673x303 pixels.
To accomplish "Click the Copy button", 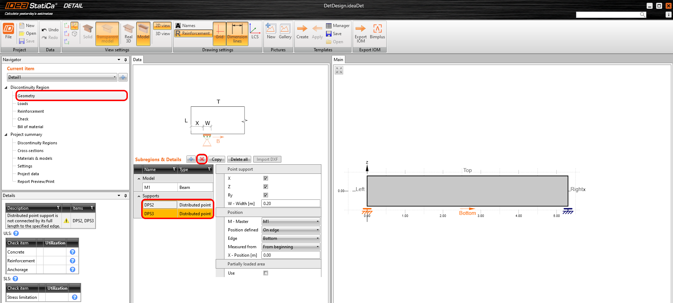I will click(x=216, y=159).
